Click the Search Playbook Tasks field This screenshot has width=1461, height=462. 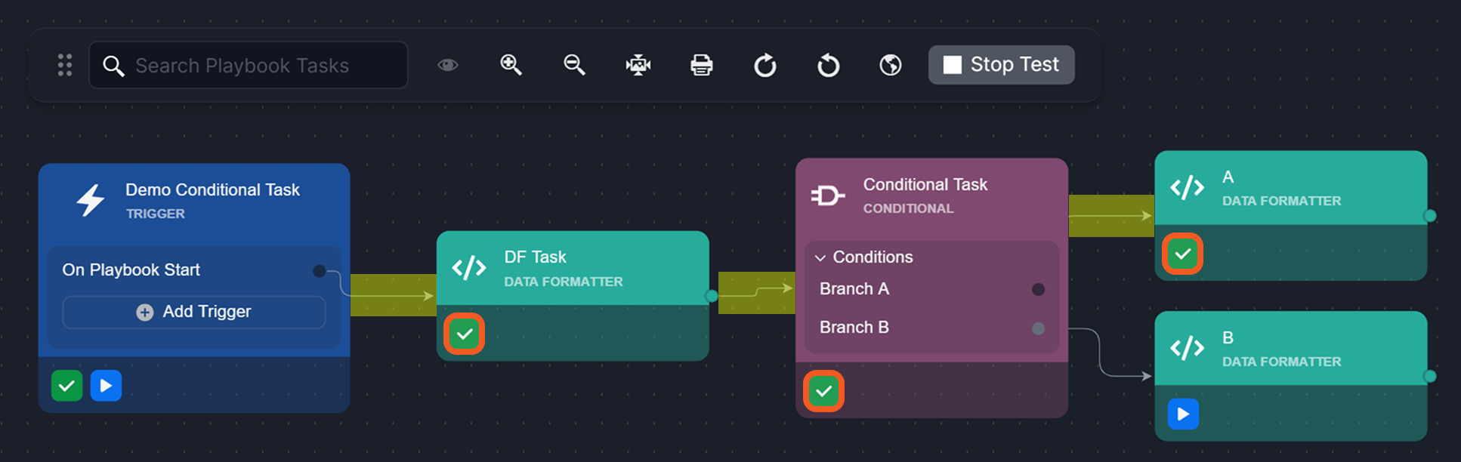click(257, 66)
